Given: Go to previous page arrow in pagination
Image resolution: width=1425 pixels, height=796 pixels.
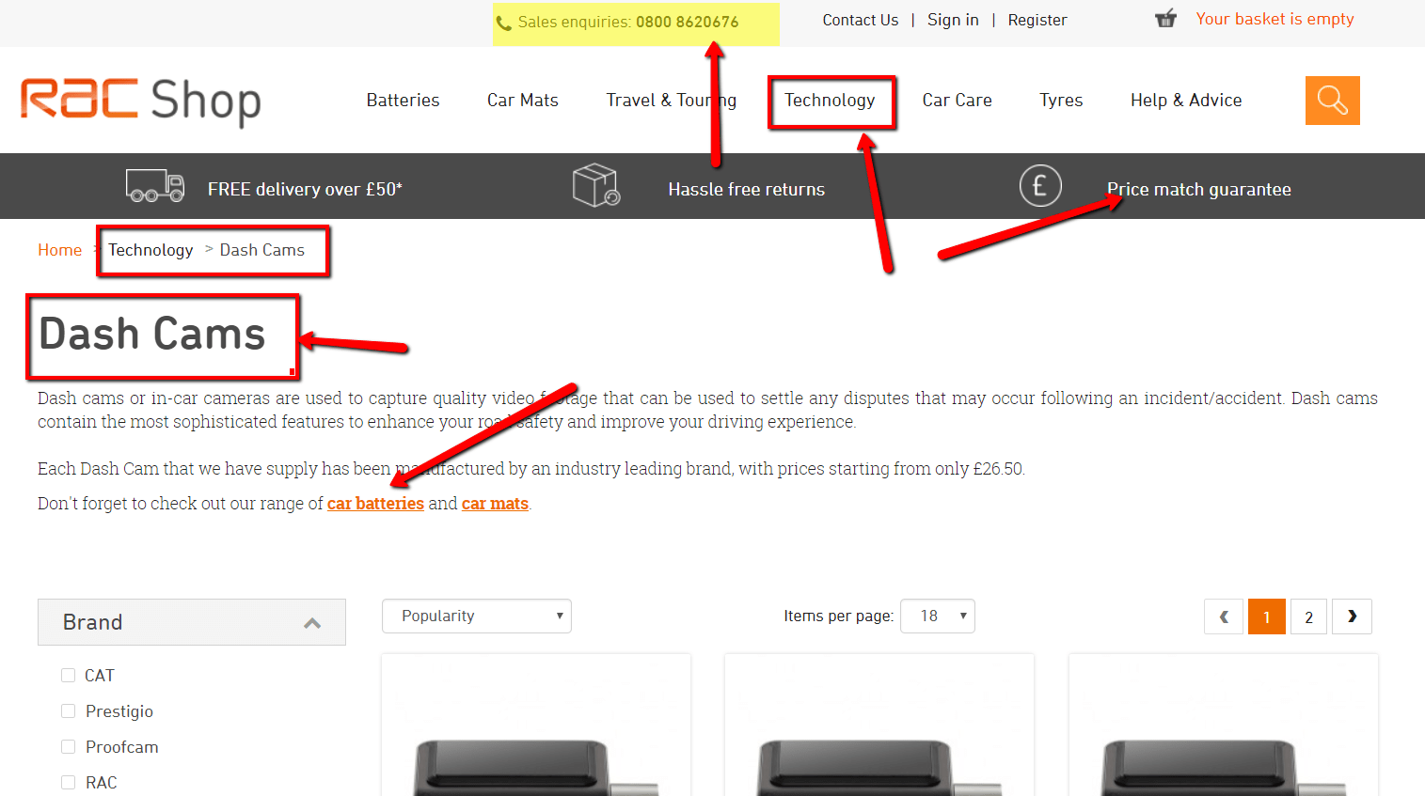Looking at the screenshot, I should 1224,617.
